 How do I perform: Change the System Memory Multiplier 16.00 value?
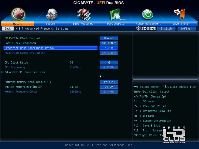coord(109,87)
